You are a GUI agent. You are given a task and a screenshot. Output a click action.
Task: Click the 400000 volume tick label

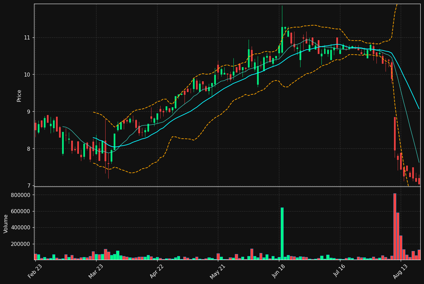pos(21,228)
